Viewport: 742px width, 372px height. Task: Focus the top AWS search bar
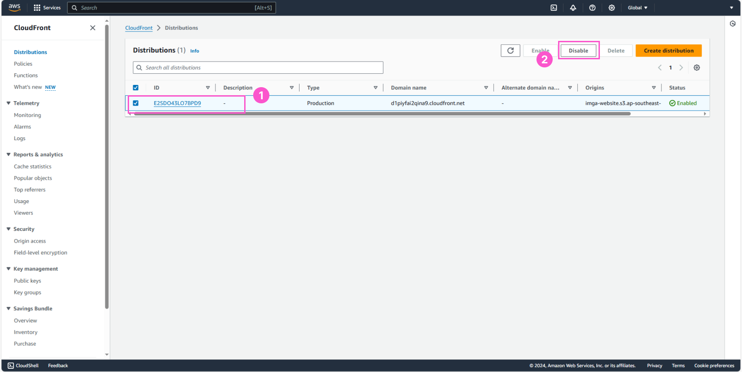click(x=171, y=8)
